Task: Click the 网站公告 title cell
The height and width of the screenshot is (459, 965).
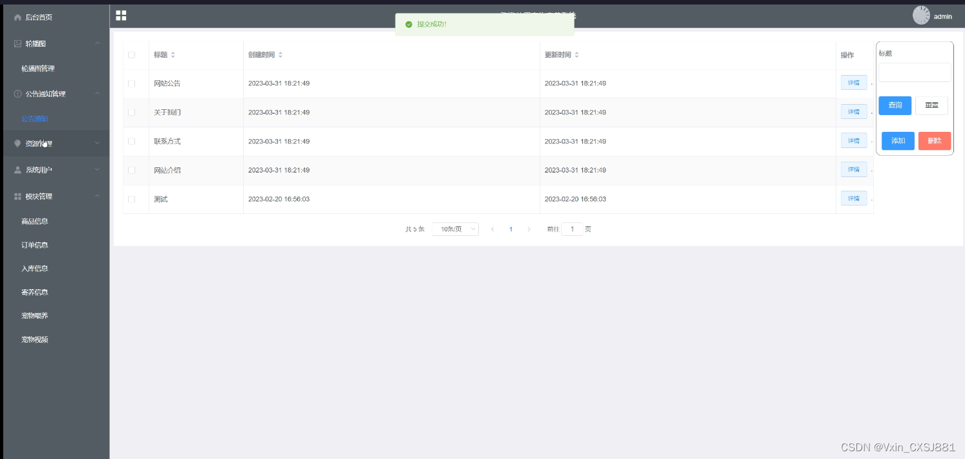Action: click(x=167, y=83)
